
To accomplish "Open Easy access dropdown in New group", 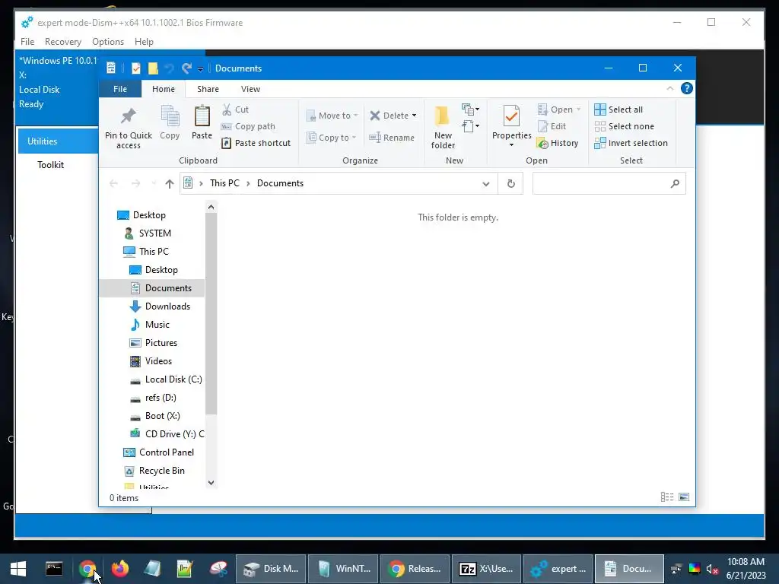I will point(470,126).
